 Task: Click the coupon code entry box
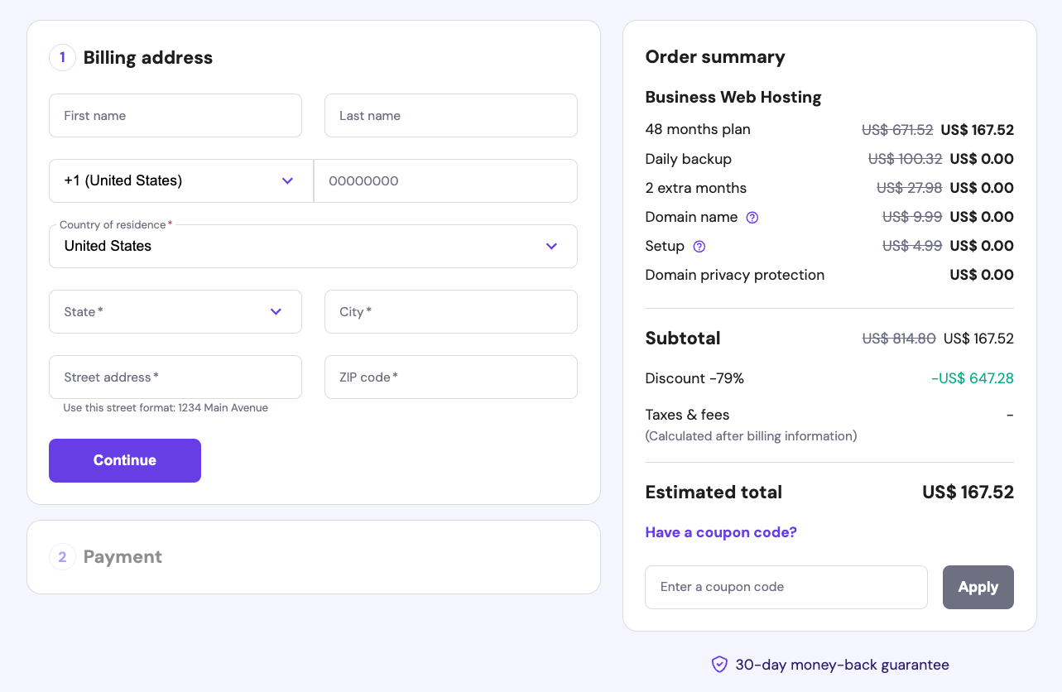(x=786, y=587)
